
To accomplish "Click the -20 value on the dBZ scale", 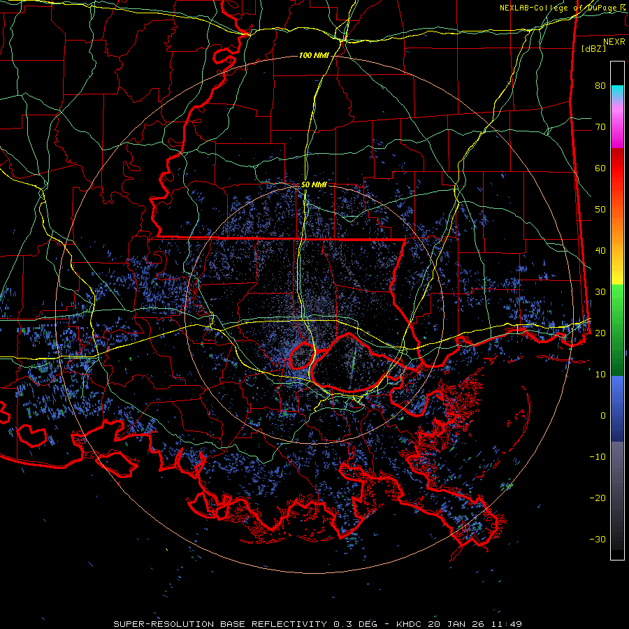I will [x=598, y=498].
